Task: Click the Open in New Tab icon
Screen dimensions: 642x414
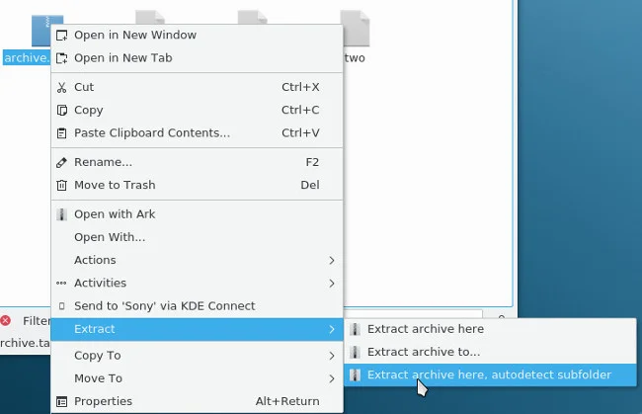Action: 62,58
